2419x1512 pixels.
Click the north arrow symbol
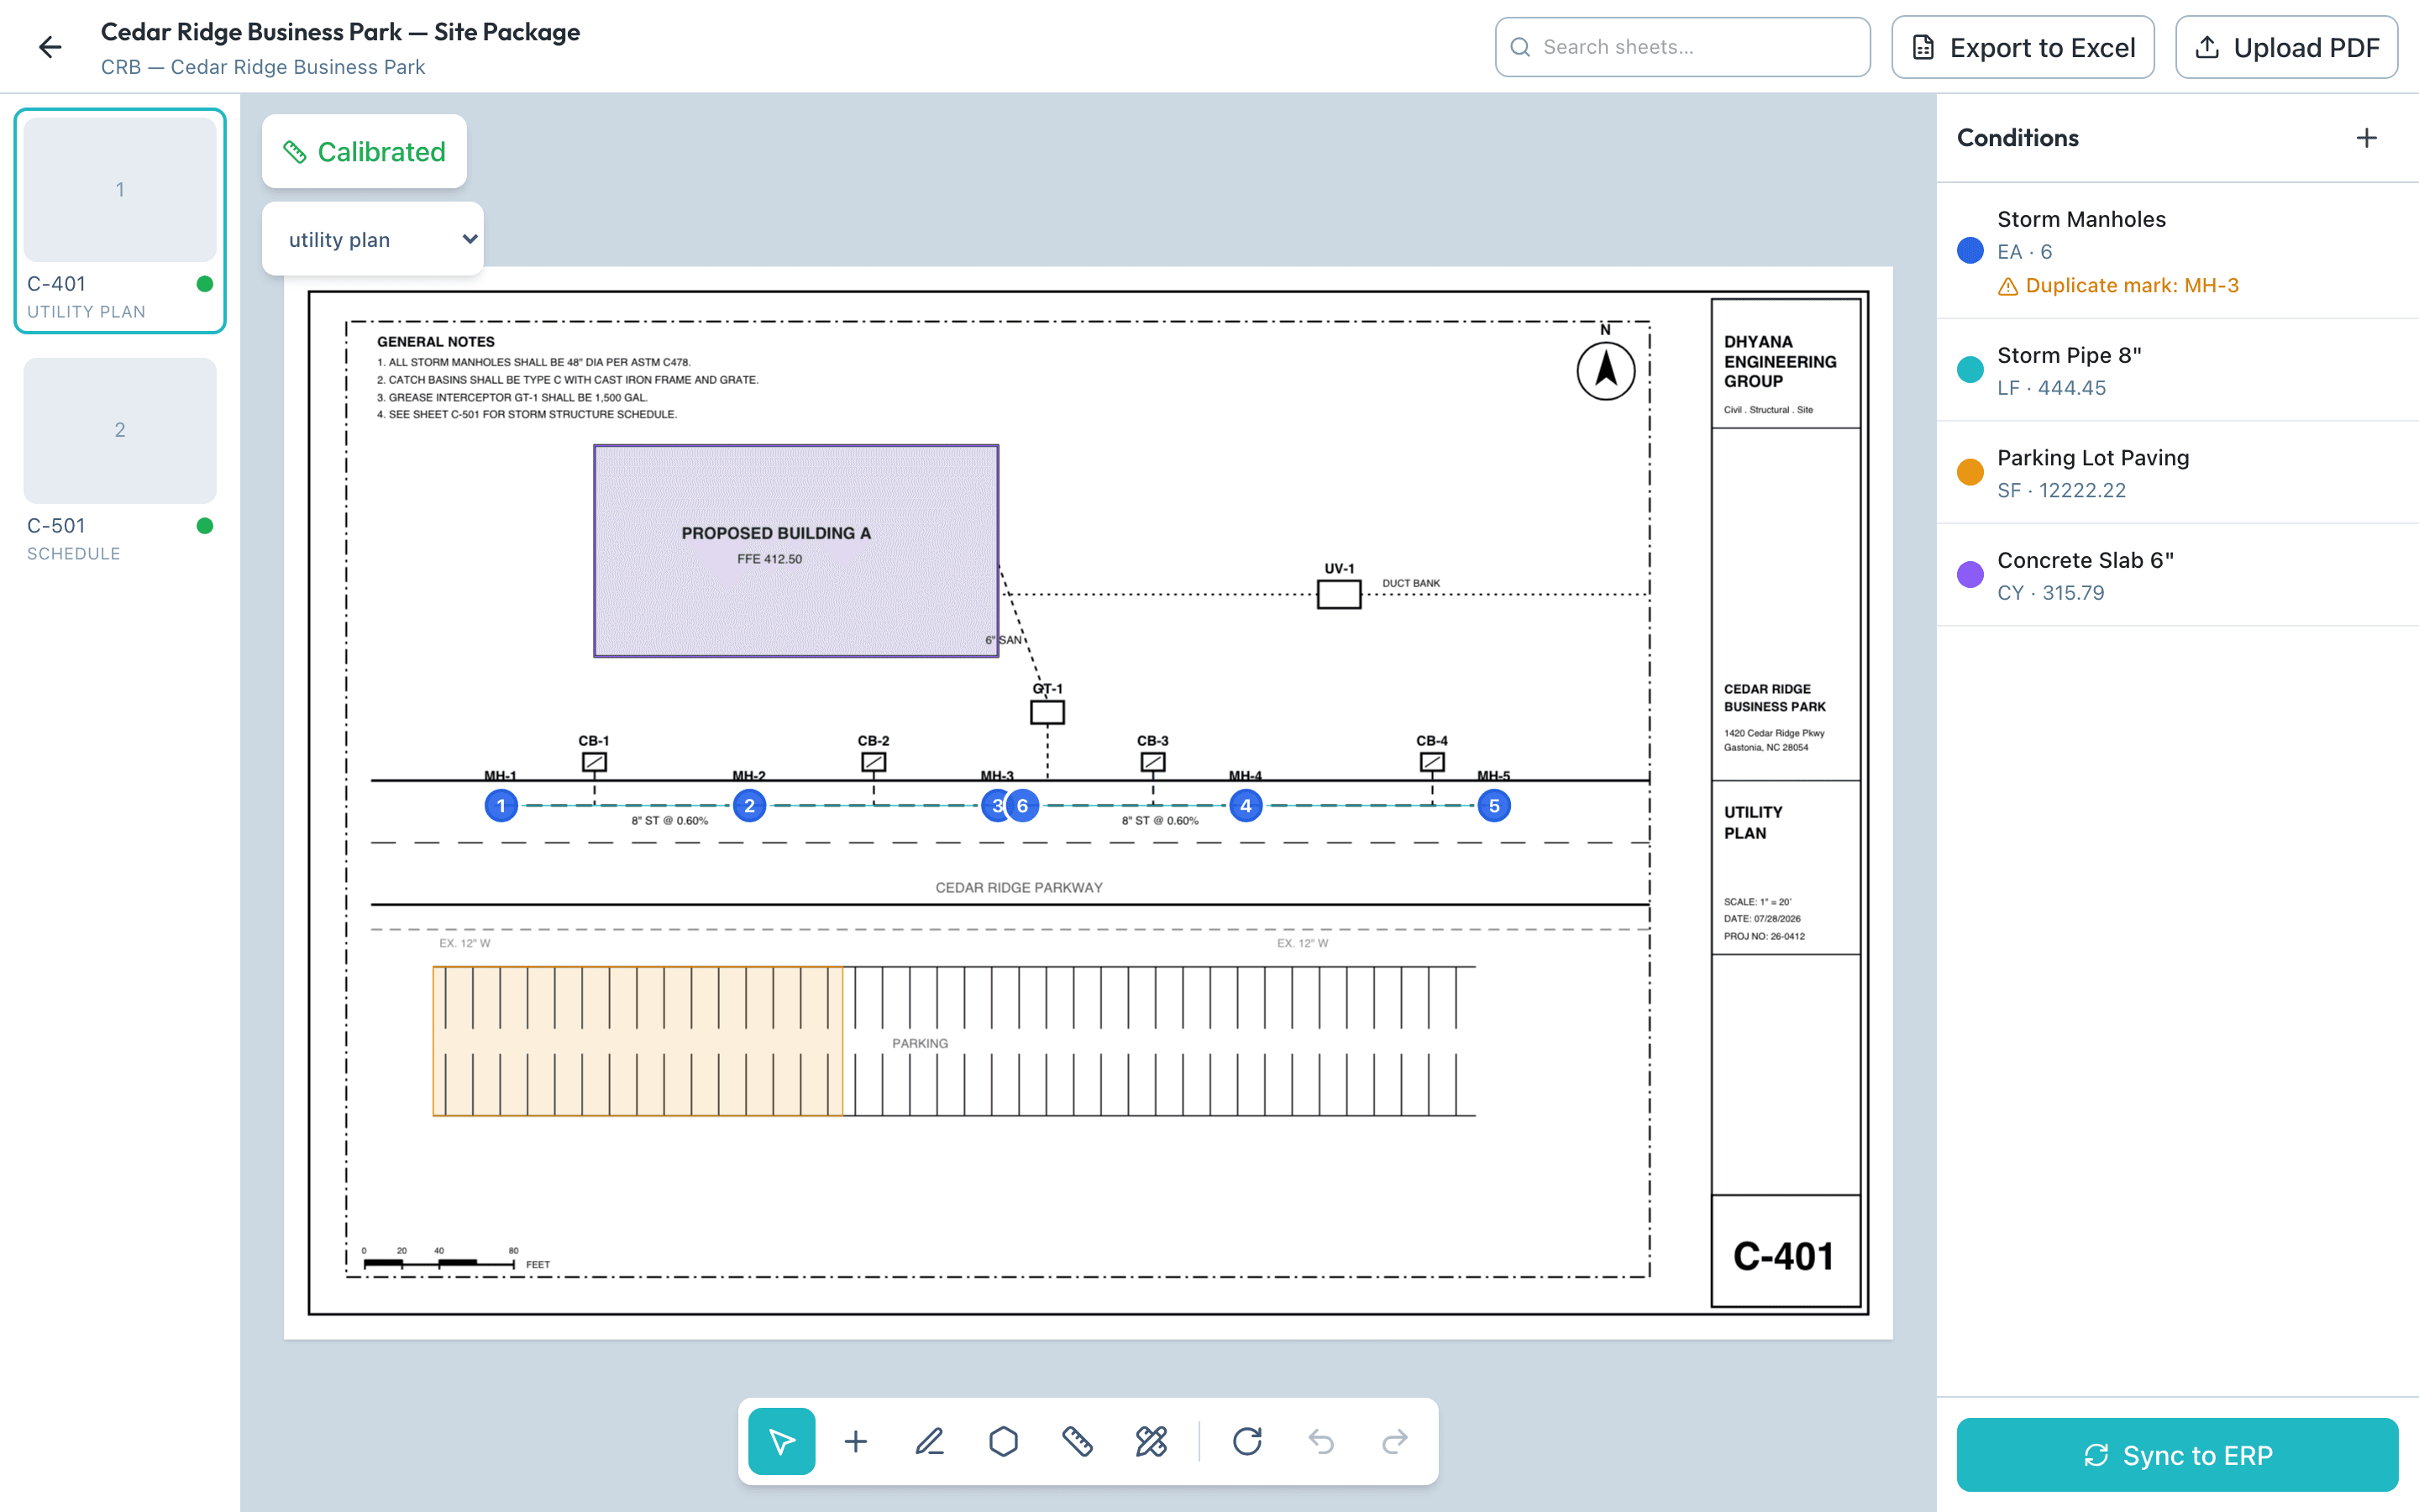coord(1606,370)
